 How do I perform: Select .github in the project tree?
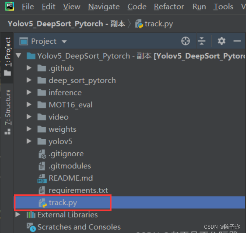61,68
